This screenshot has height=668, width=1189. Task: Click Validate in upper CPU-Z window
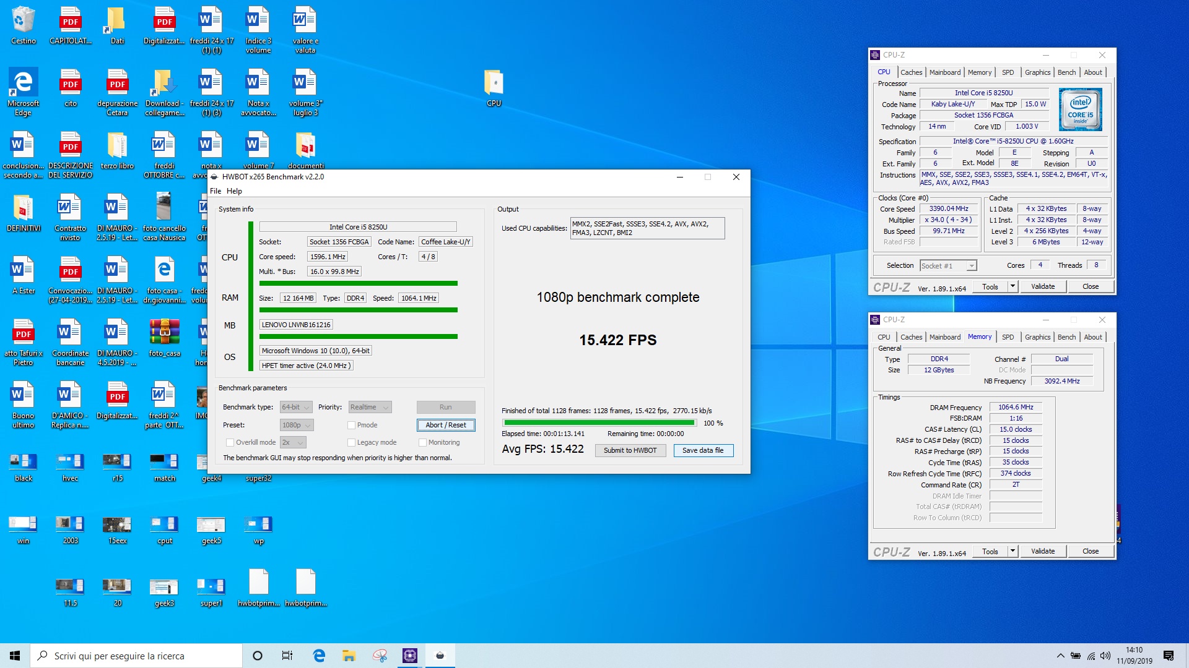point(1043,286)
